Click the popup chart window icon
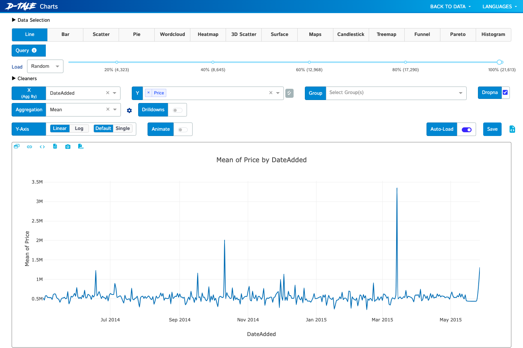Image resolution: width=523 pixels, height=348 pixels. (x=17, y=146)
